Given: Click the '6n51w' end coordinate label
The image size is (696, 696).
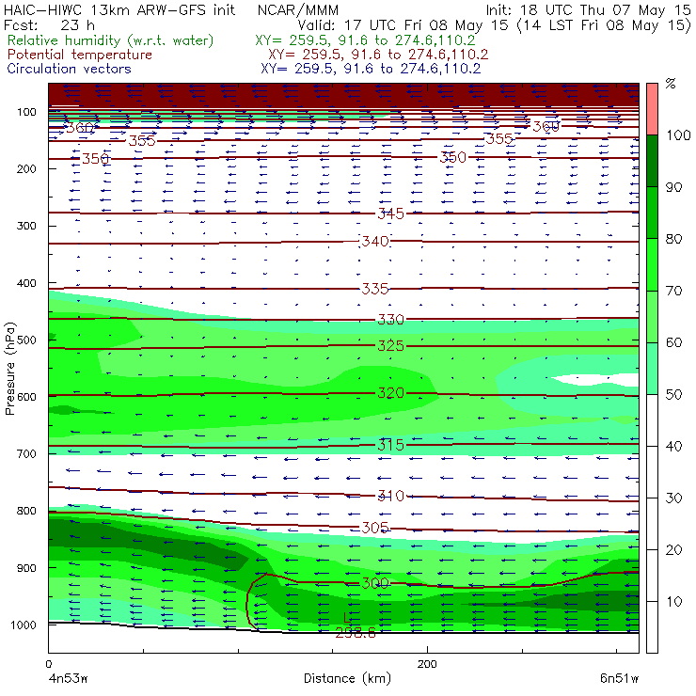Looking at the screenshot, I should 619,678.
